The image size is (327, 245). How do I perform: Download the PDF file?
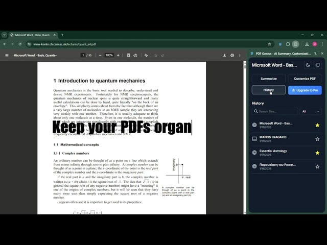(x=224, y=55)
